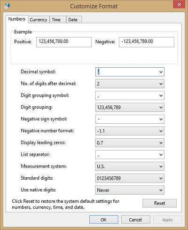Close the Customize Format dialog
Screen dimensions: 188x230
[x=180, y=5]
